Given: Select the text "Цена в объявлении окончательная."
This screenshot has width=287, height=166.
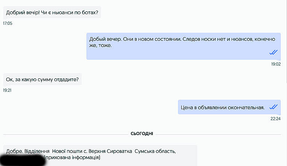Looking at the screenshot, I should (222, 107).
